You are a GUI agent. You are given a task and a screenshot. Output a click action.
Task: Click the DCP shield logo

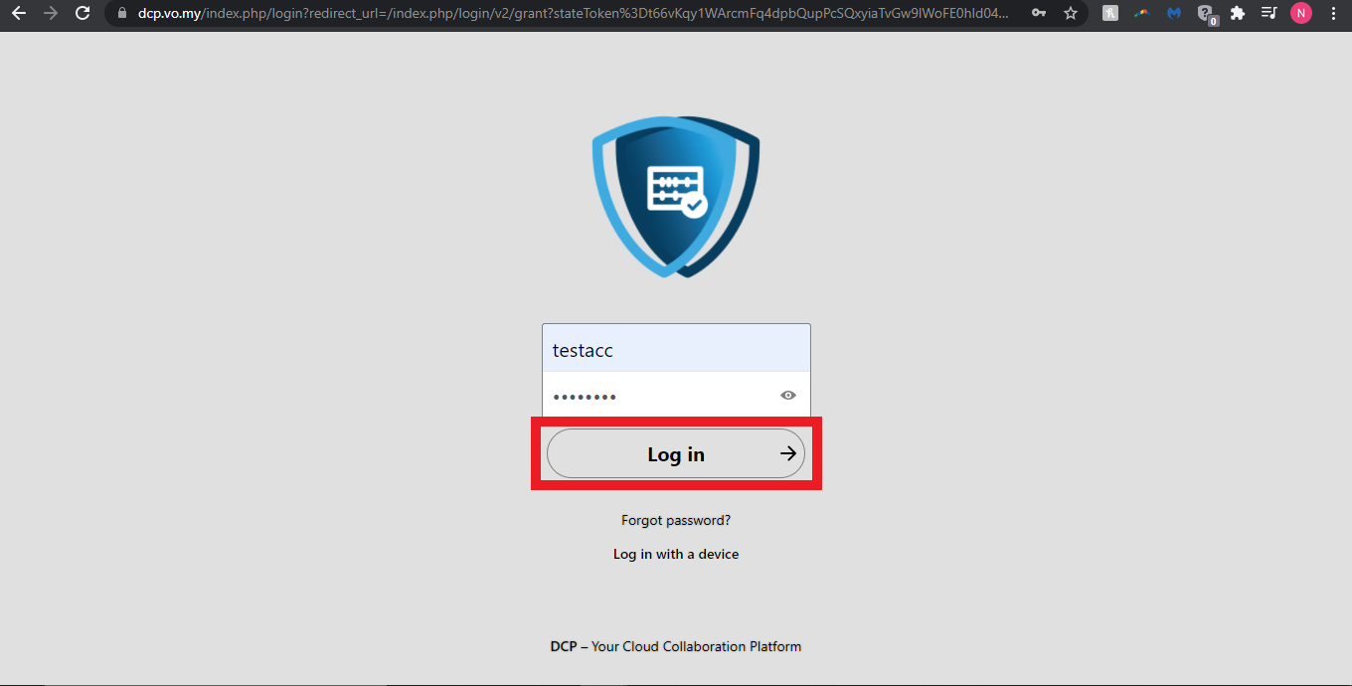676,196
